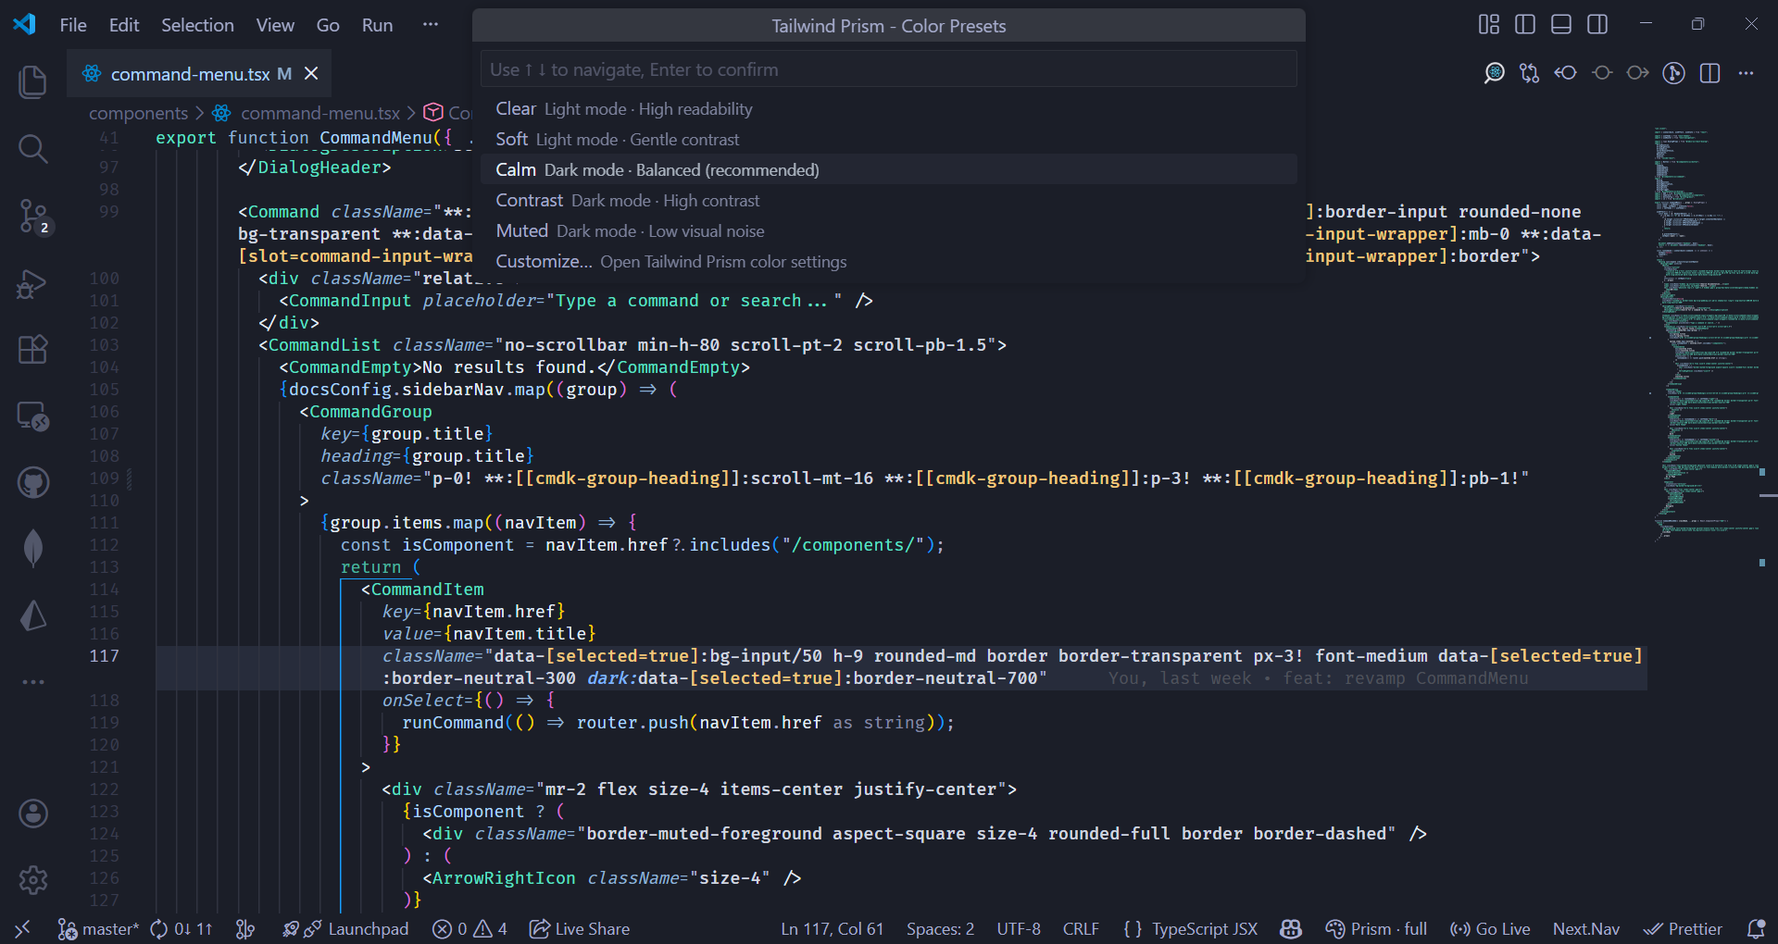Select Customize... color settings option
The height and width of the screenshot is (944, 1778).
pyautogui.click(x=889, y=261)
